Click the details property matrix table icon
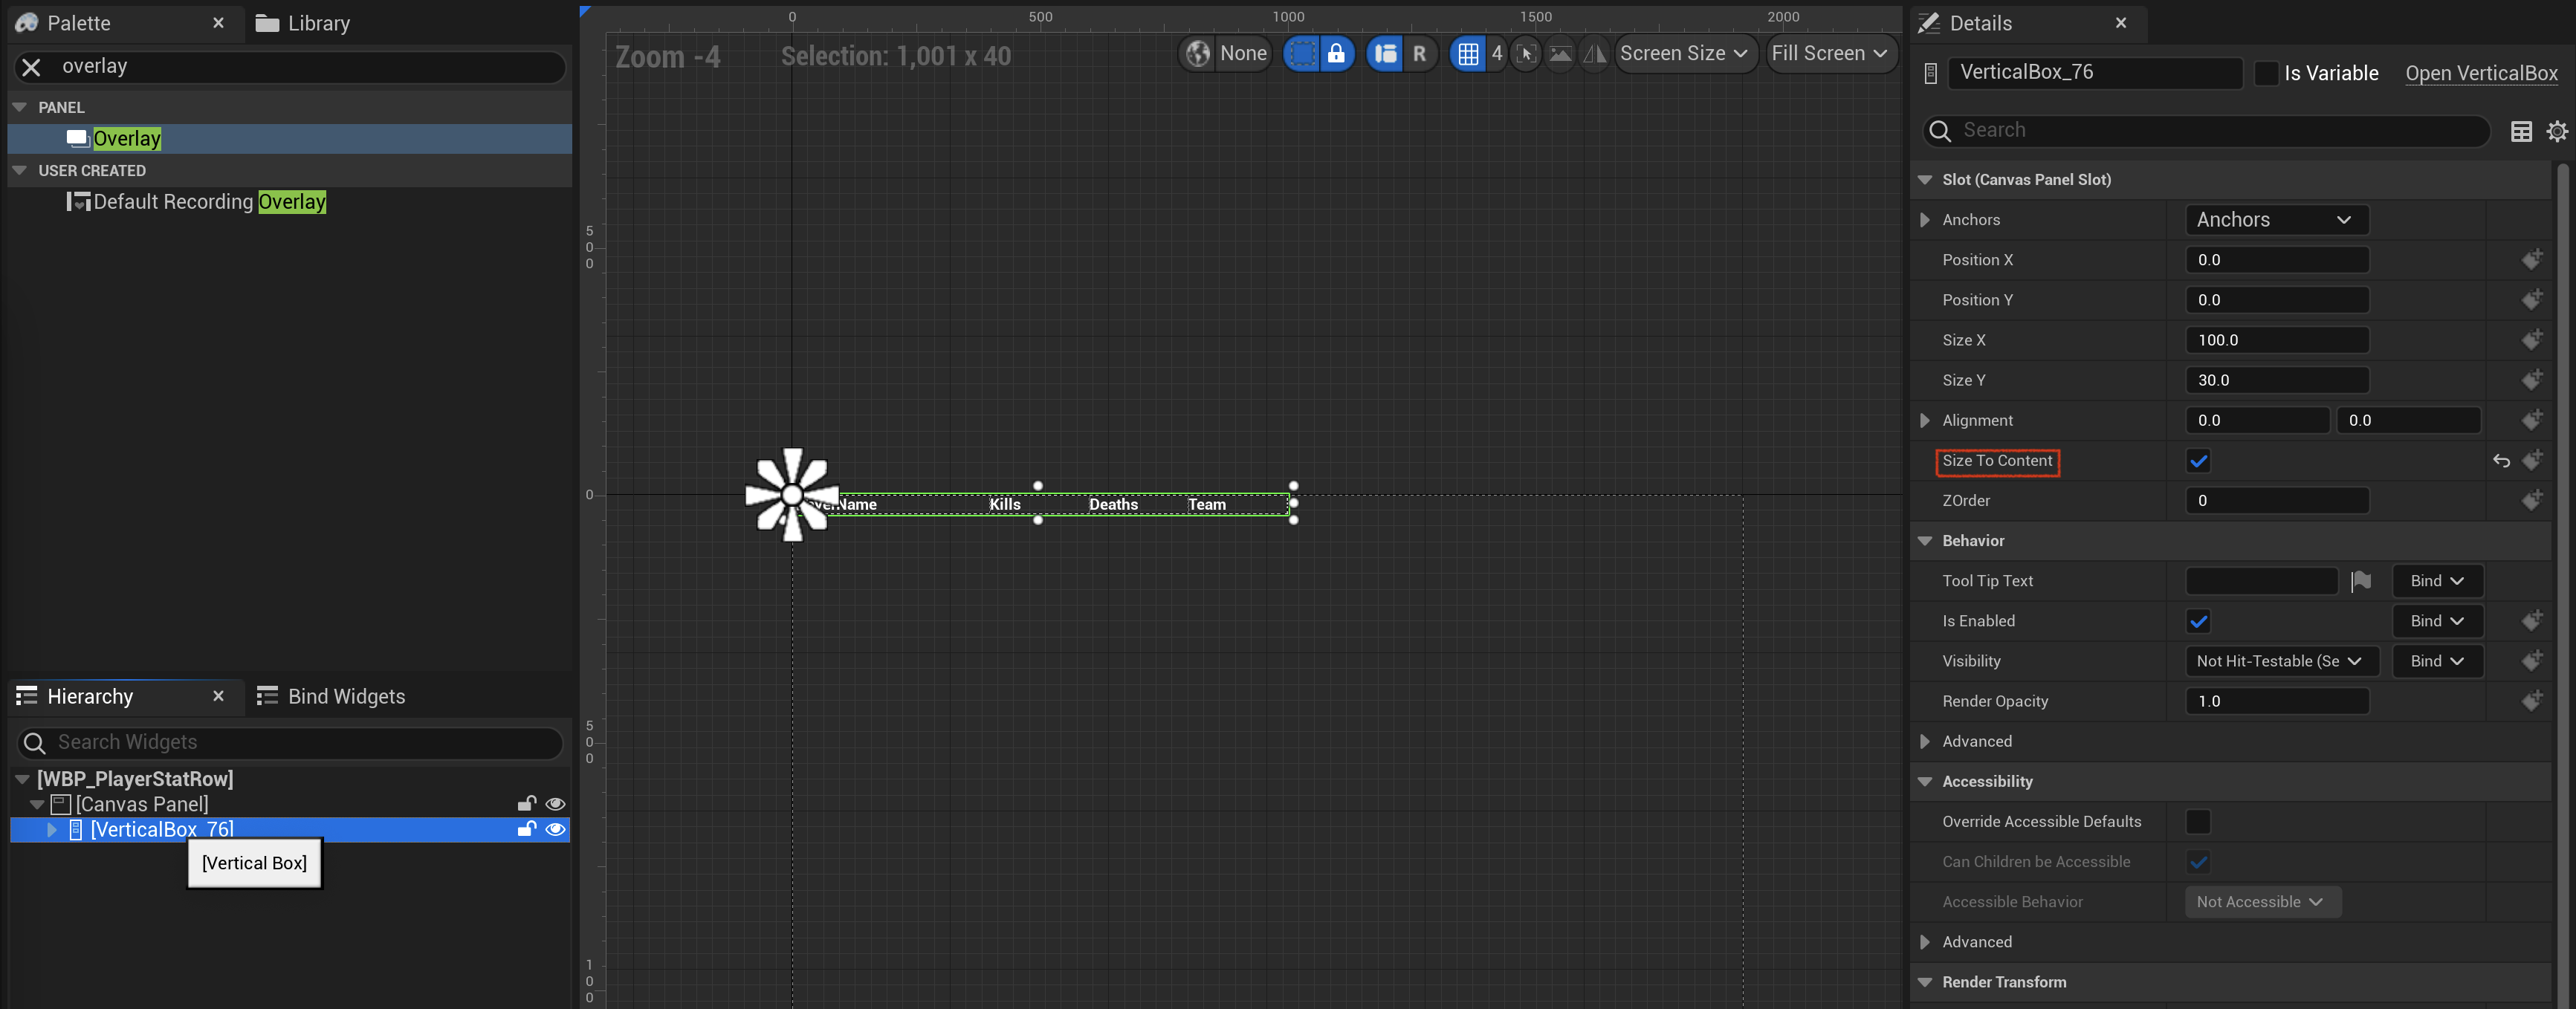The height and width of the screenshot is (1009, 2576). (x=2521, y=131)
